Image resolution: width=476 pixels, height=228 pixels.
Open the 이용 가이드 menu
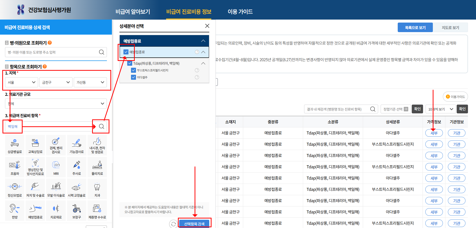(x=240, y=12)
